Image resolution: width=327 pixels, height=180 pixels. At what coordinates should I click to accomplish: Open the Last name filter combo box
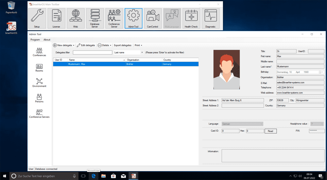point(129,52)
